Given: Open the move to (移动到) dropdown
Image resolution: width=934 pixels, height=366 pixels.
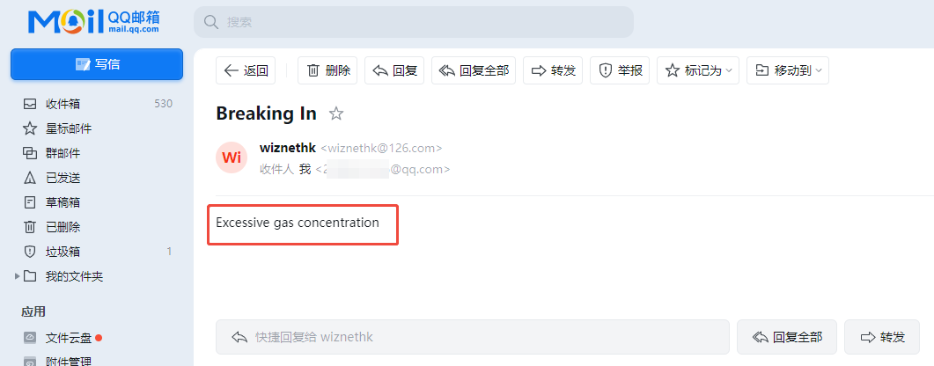Looking at the screenshot, I should click(788, 71).
